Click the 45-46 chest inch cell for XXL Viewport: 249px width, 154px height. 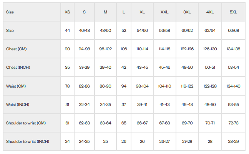coord(164,67)
